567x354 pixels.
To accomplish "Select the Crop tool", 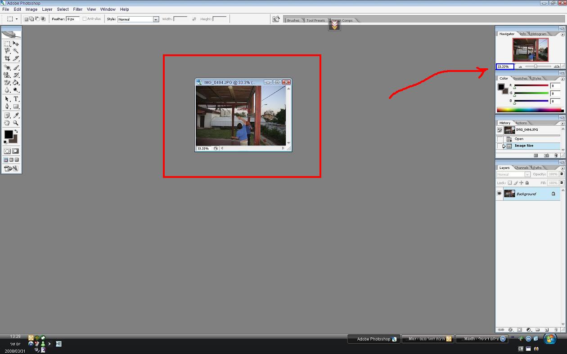I will point(7,58).
